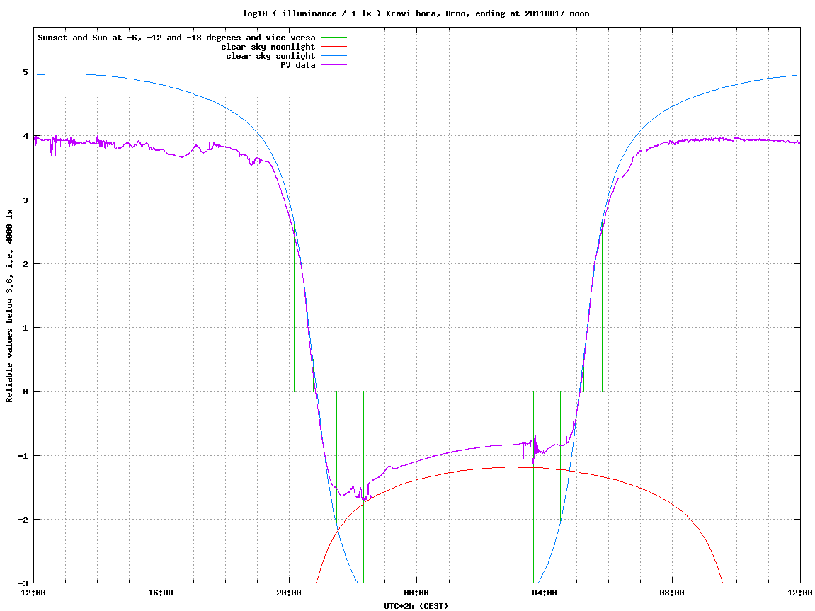815x611 pixels.
Task: Click x-axis tick label 16:00
Action: coord(161,593)
